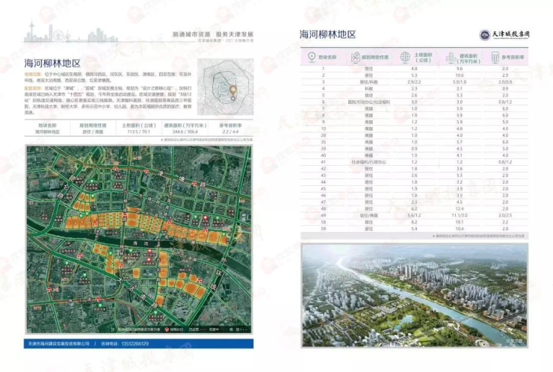Click parcel 6 land use cell
Screen dimensions: 553x372
[x=368, y=102]
